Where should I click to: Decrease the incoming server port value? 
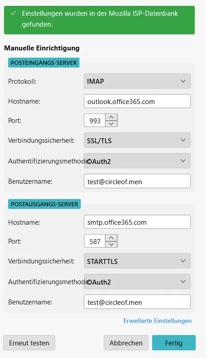click(x=111, y=123)
